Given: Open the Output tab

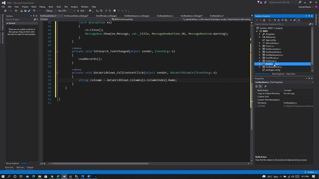Looking at the screenshot, I should [30, 168].
